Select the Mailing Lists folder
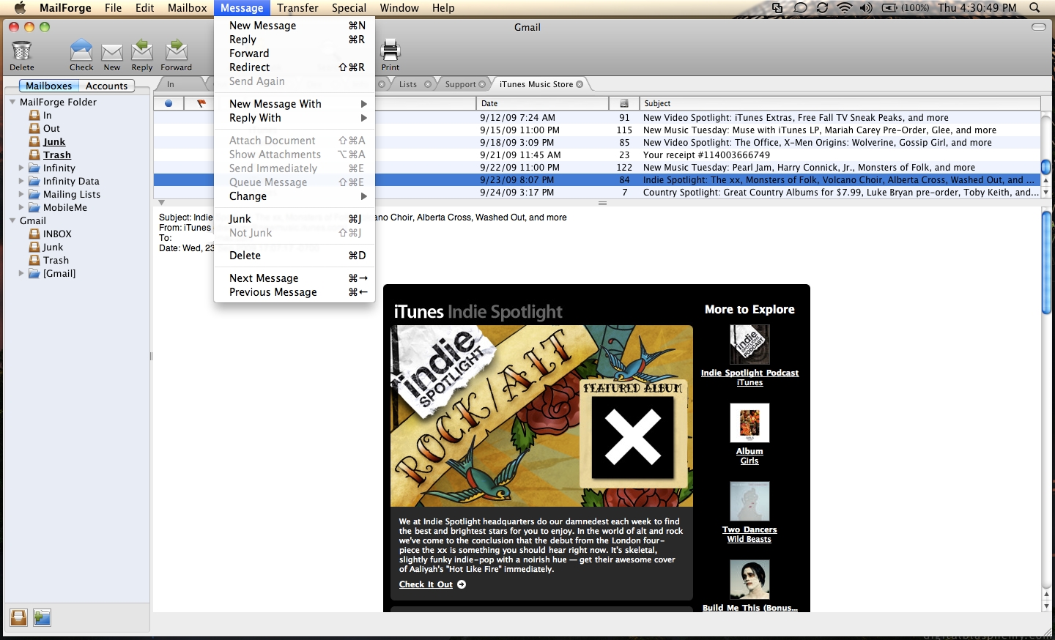 pos(71,194)
